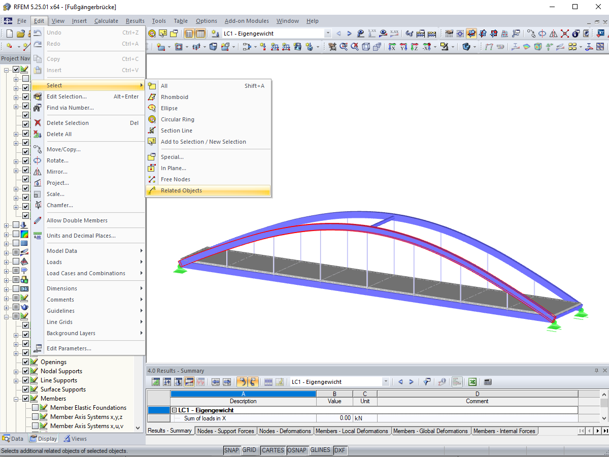Open the Add-on Modules menu
609x457 pixels.
246,21
